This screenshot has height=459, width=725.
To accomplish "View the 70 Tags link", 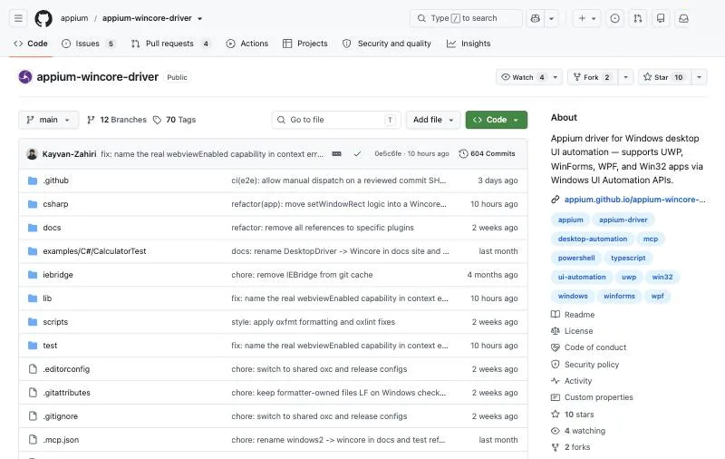I will 174,120.
